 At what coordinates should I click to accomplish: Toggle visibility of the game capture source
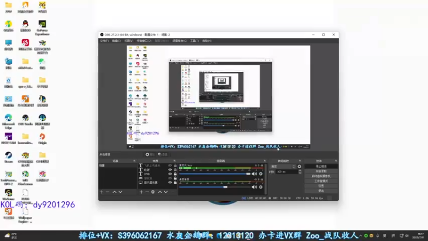tap(170, 178)
